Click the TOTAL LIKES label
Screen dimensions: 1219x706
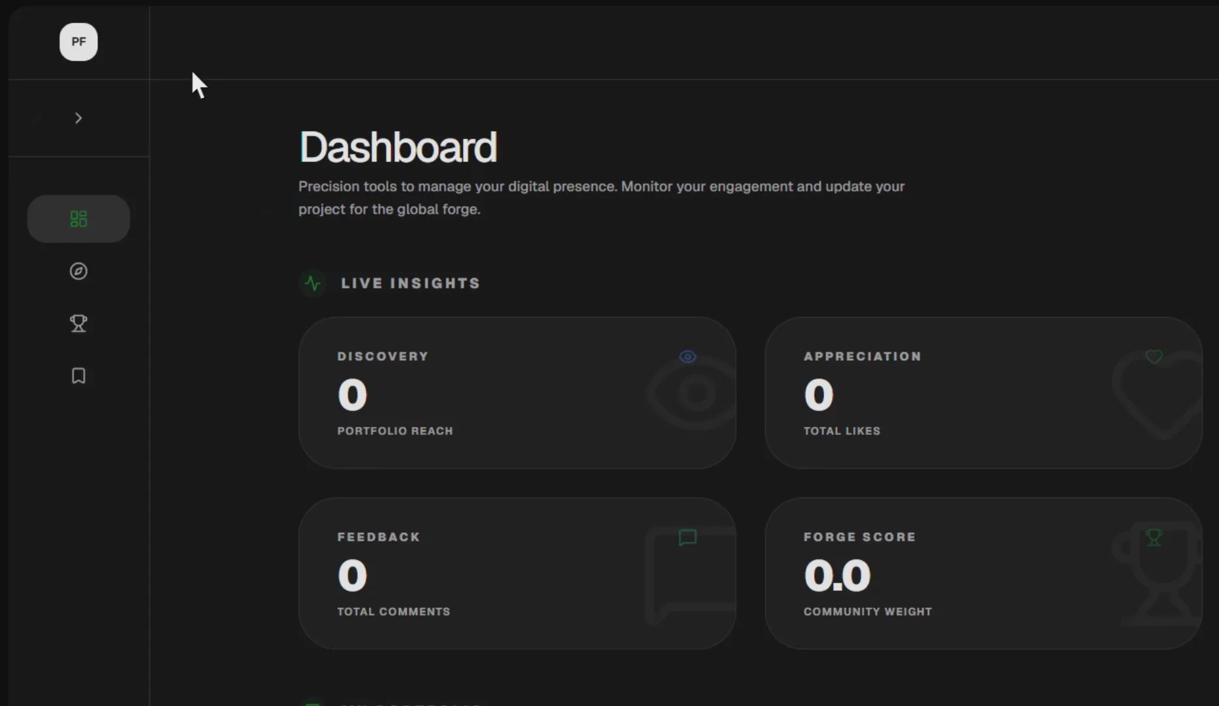(842, 431)
